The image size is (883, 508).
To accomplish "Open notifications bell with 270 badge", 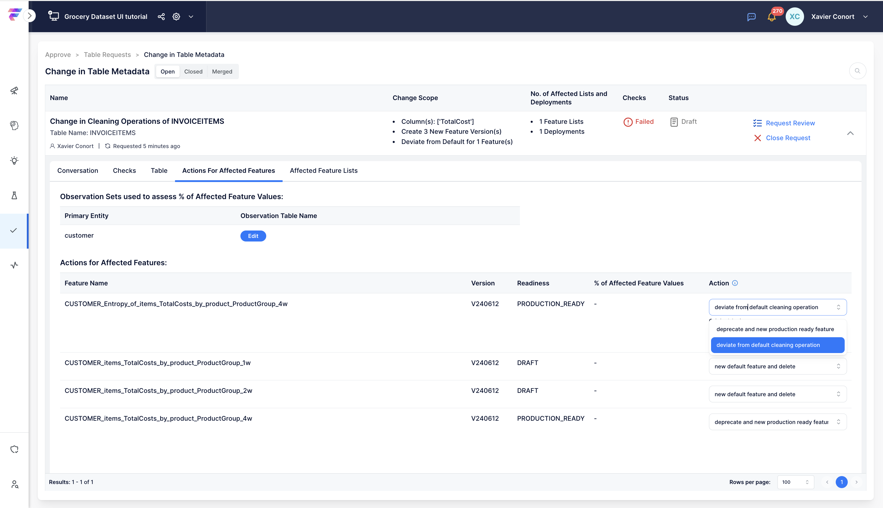I will pos(772,16).
